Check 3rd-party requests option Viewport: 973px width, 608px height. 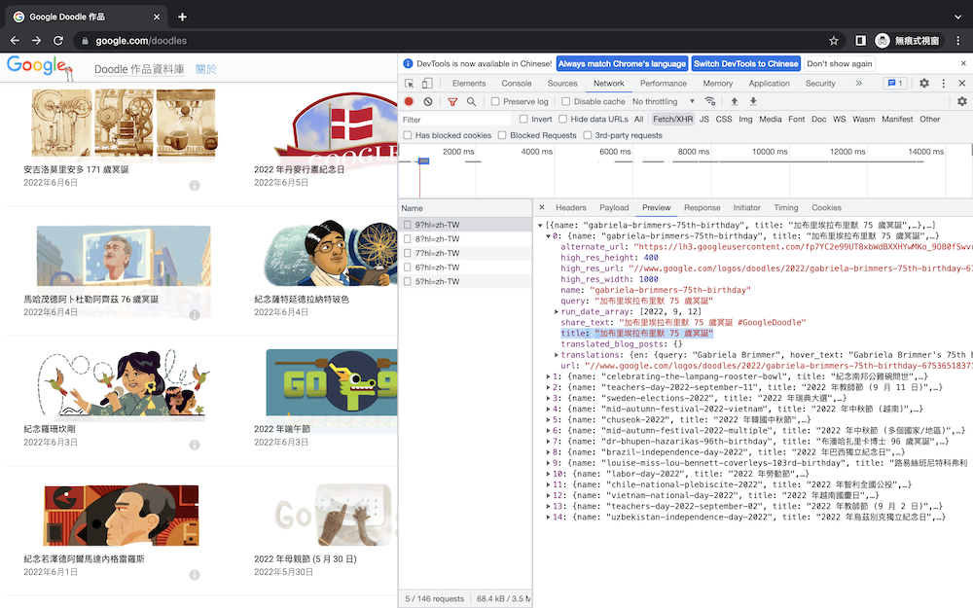point(587,135)
